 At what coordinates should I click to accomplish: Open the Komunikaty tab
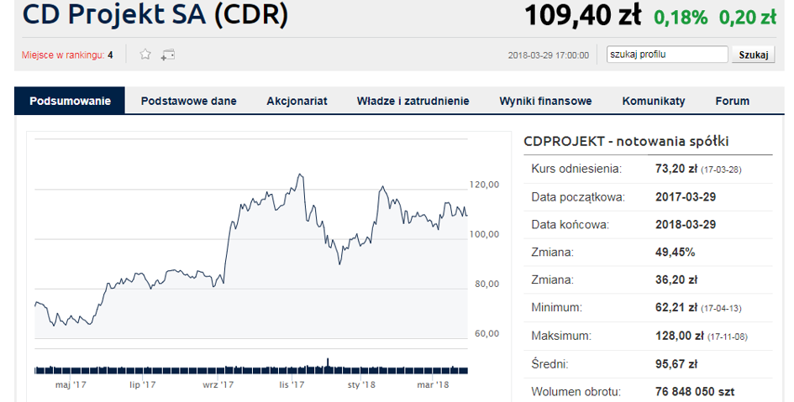click(x=654, y=102)
